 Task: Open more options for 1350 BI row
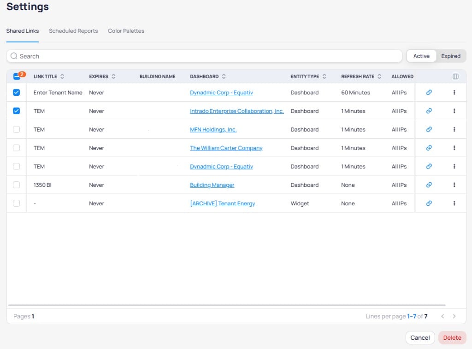pyautogui.click(x=454, y=185)
